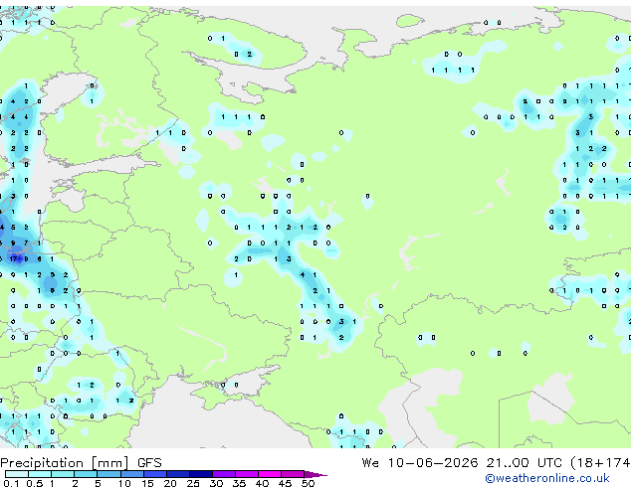The height and width of the screenshot is (487, 631).
Task: Click the '0.1' legend scale label
Action: [11, 483]
